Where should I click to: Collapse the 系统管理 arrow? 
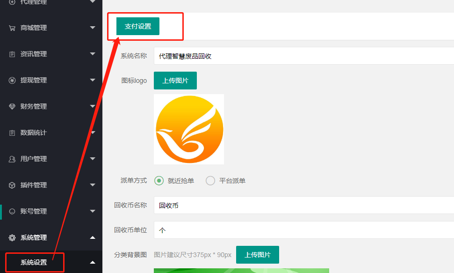point(93,237)
